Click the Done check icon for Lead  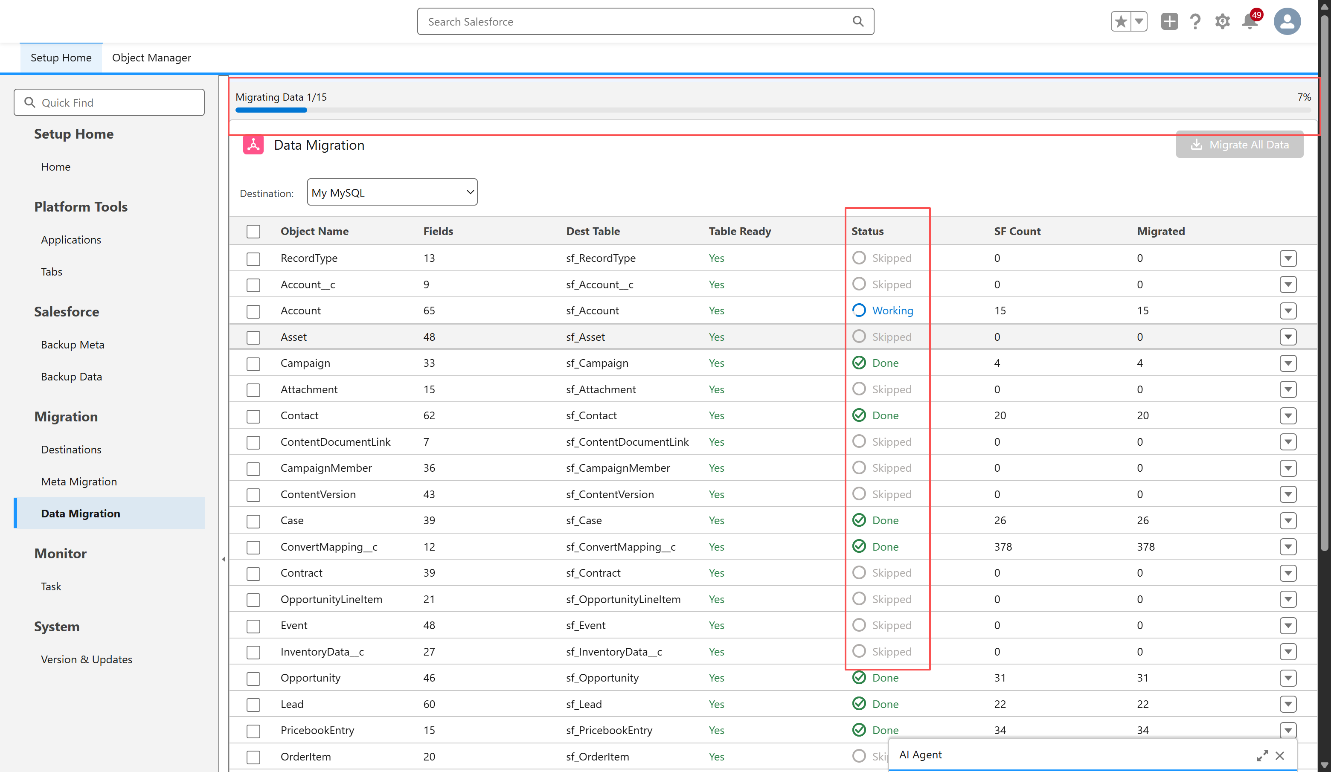[x=859, y=703]
